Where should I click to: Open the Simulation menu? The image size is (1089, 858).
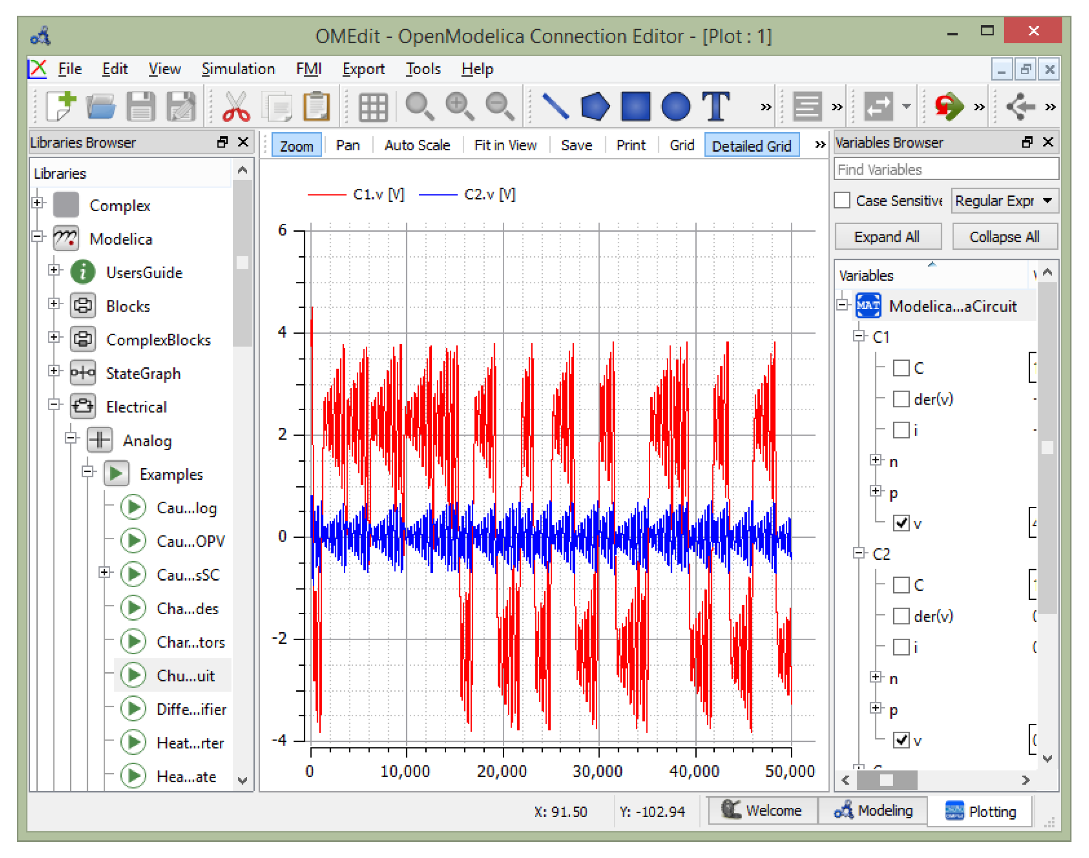click(x=239, y=69)
